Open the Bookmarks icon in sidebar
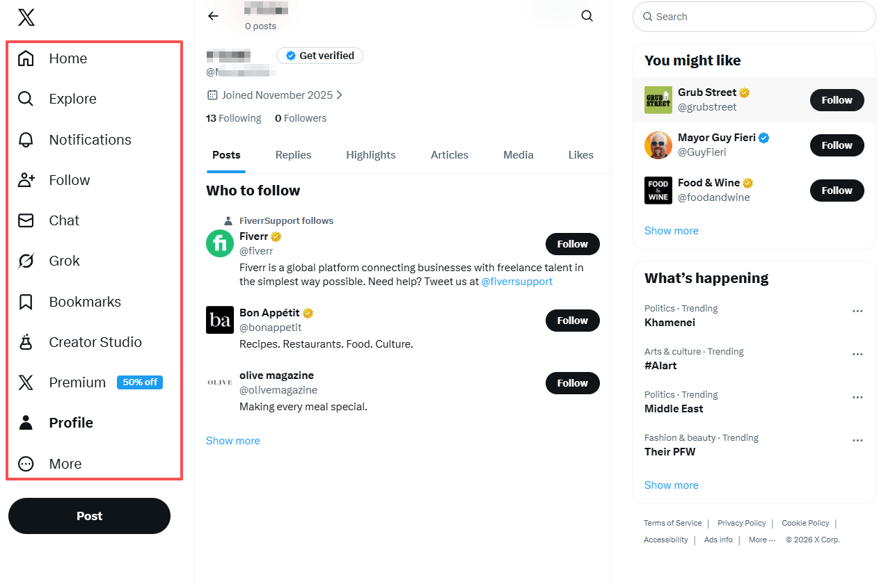The height and width of the screenshot is (582, 895). click(26, 302)
